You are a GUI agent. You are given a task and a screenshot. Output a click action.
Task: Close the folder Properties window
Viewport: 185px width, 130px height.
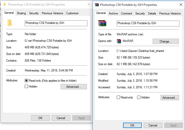tap(89, 5)
